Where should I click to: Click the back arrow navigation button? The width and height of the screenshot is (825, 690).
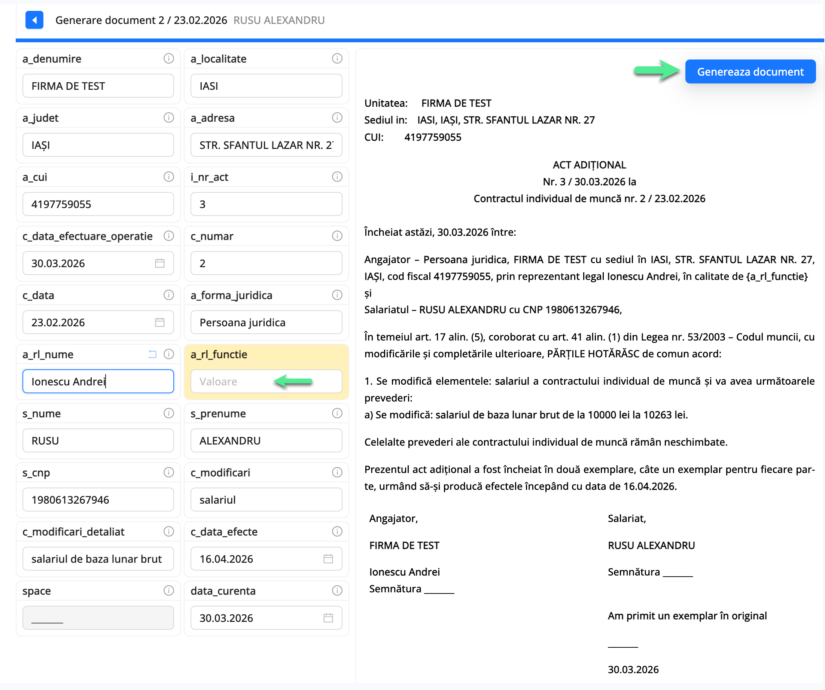coord(34,21)
